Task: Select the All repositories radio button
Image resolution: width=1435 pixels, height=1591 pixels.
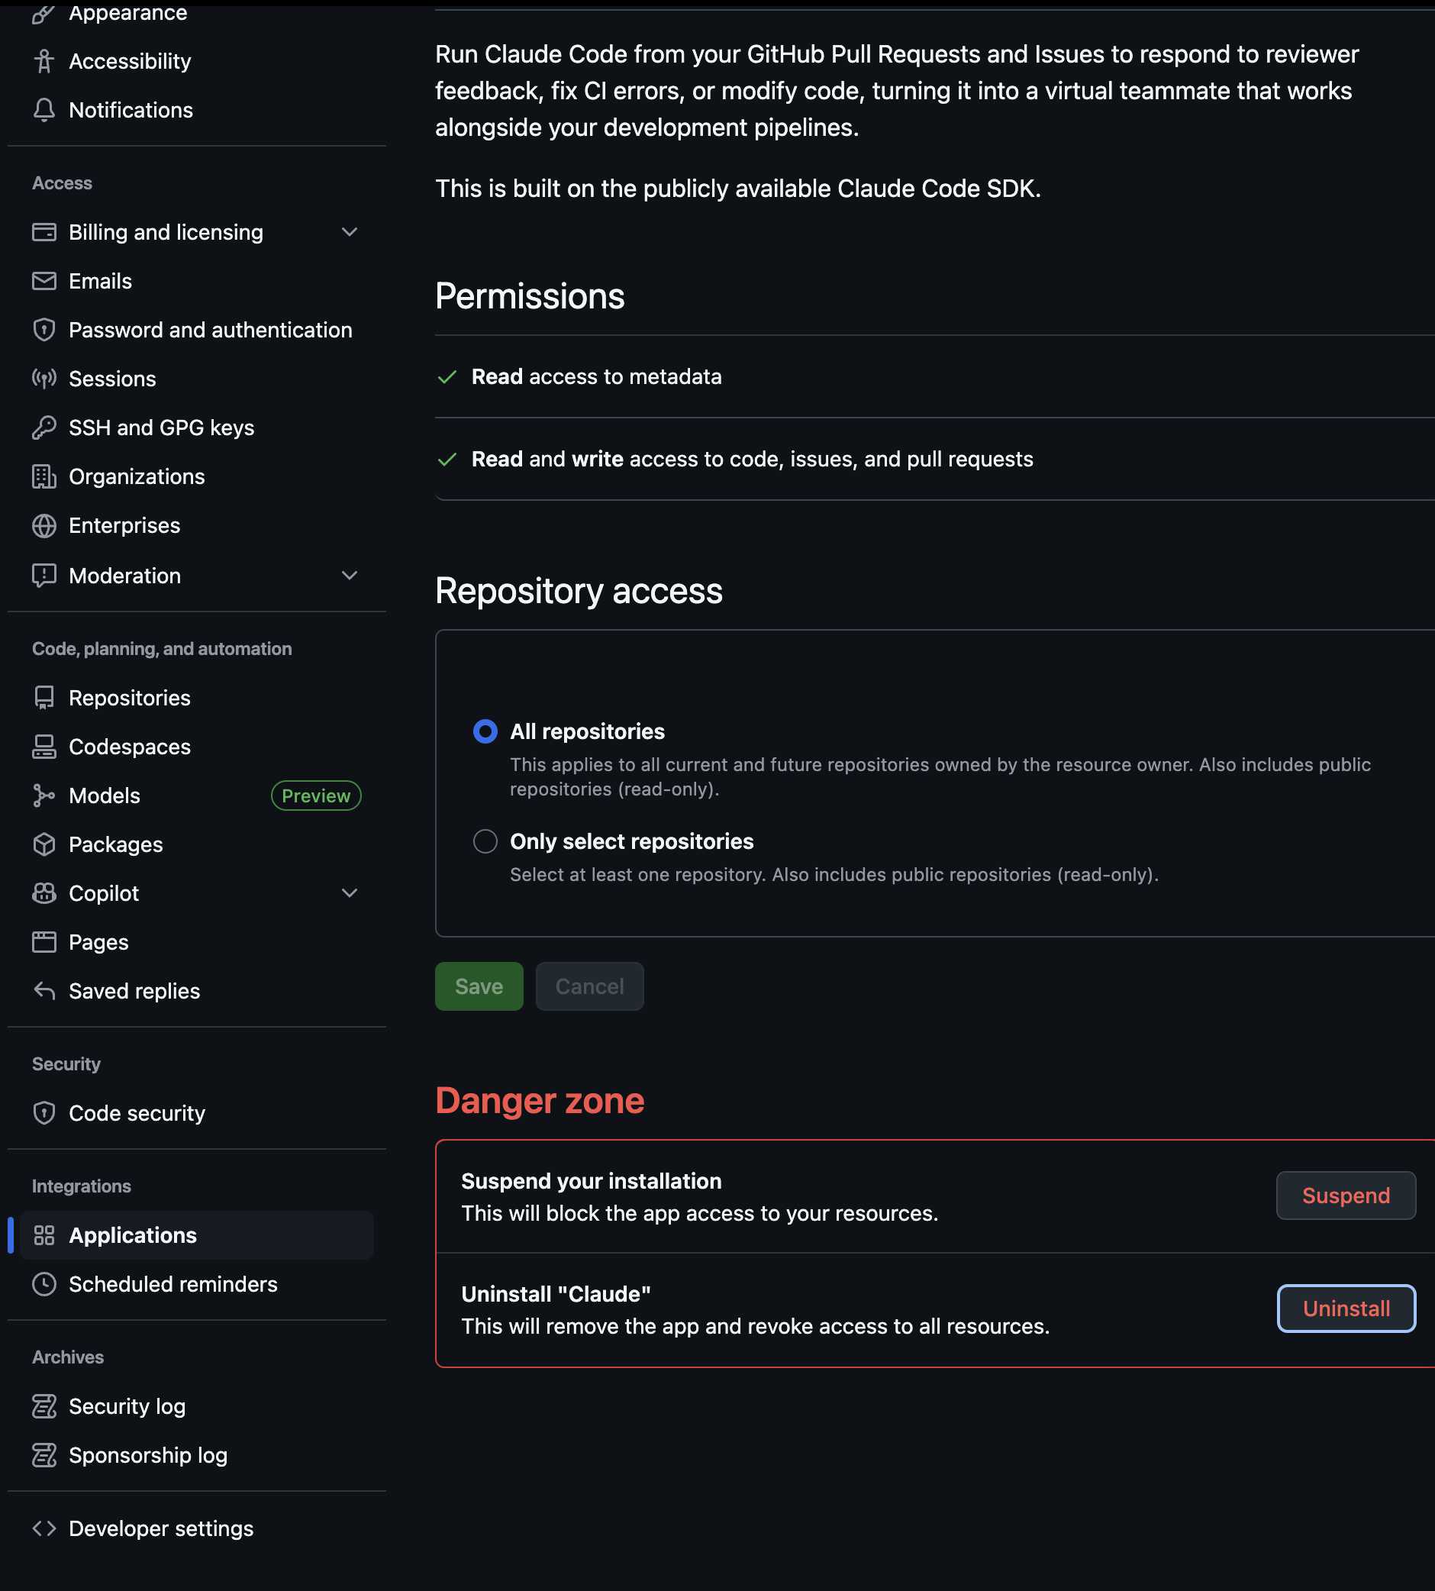Action: (485, 731)
